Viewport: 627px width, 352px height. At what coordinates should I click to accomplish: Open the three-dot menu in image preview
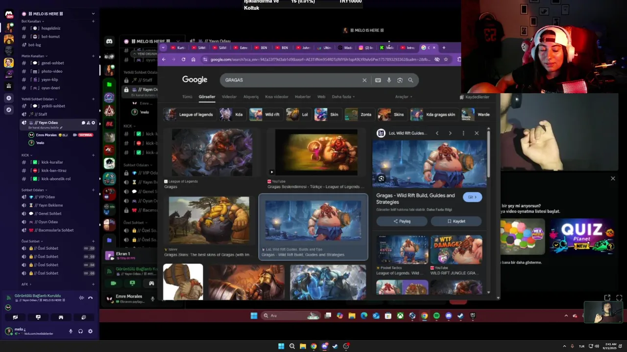pos(463,133)
